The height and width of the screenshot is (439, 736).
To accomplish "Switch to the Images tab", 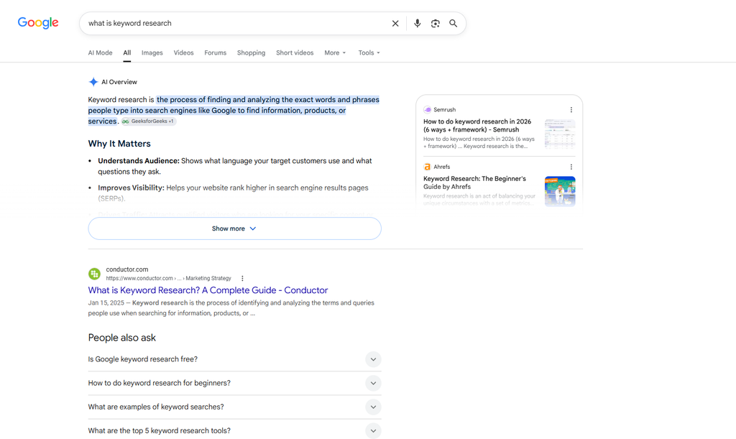I will click(152, 52).
